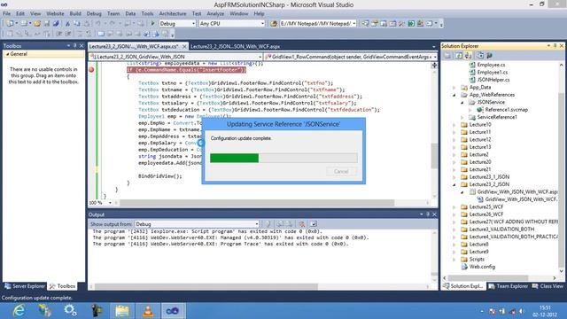Select Reference1.svcmap in Solution Explorer
The image size is (567, 319).
(x=506, y=110)
